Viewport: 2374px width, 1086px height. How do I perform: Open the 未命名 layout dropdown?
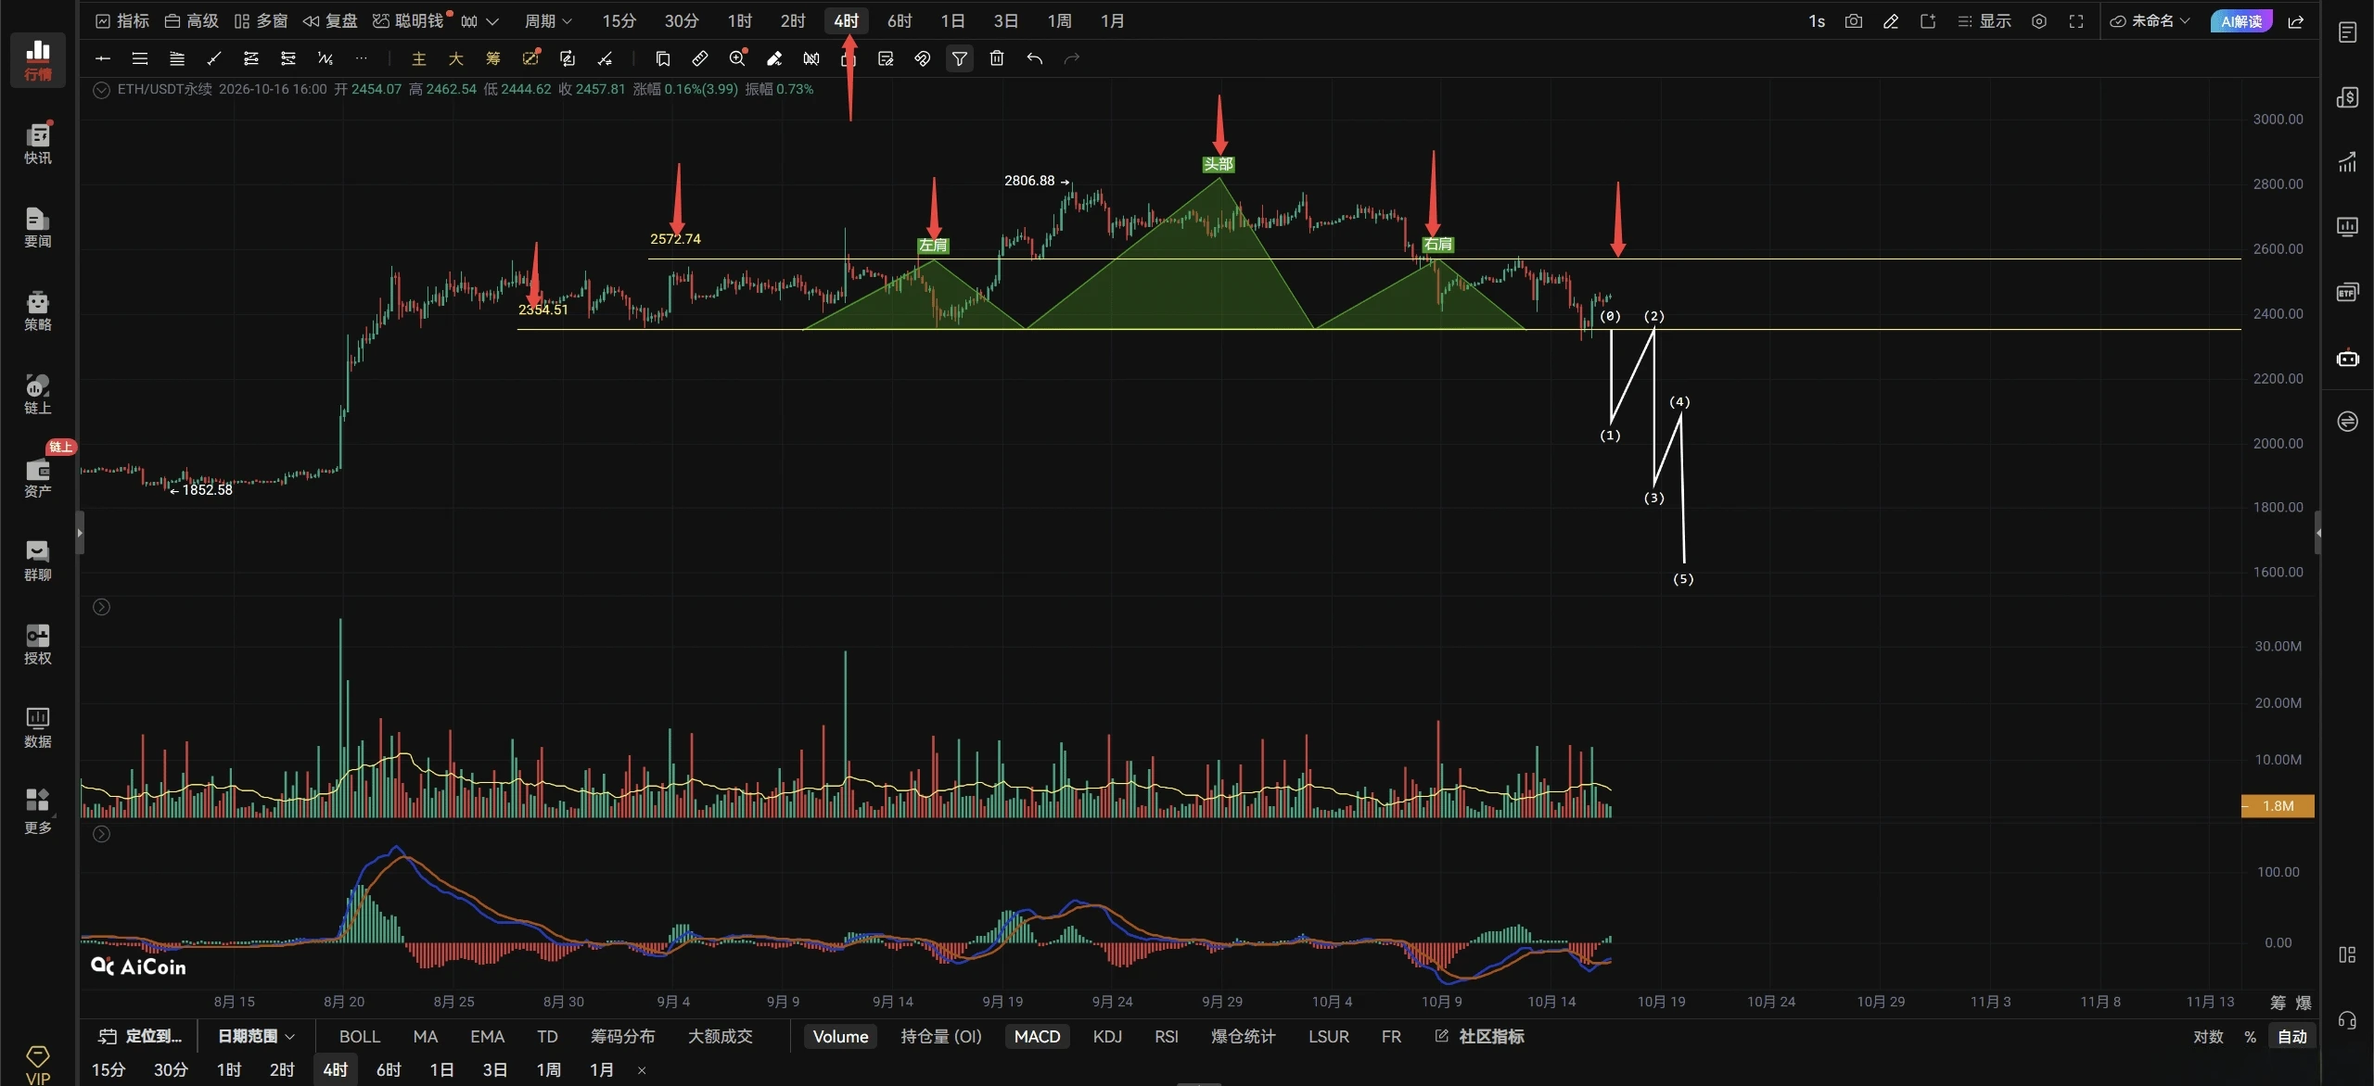click(2150, 21)
